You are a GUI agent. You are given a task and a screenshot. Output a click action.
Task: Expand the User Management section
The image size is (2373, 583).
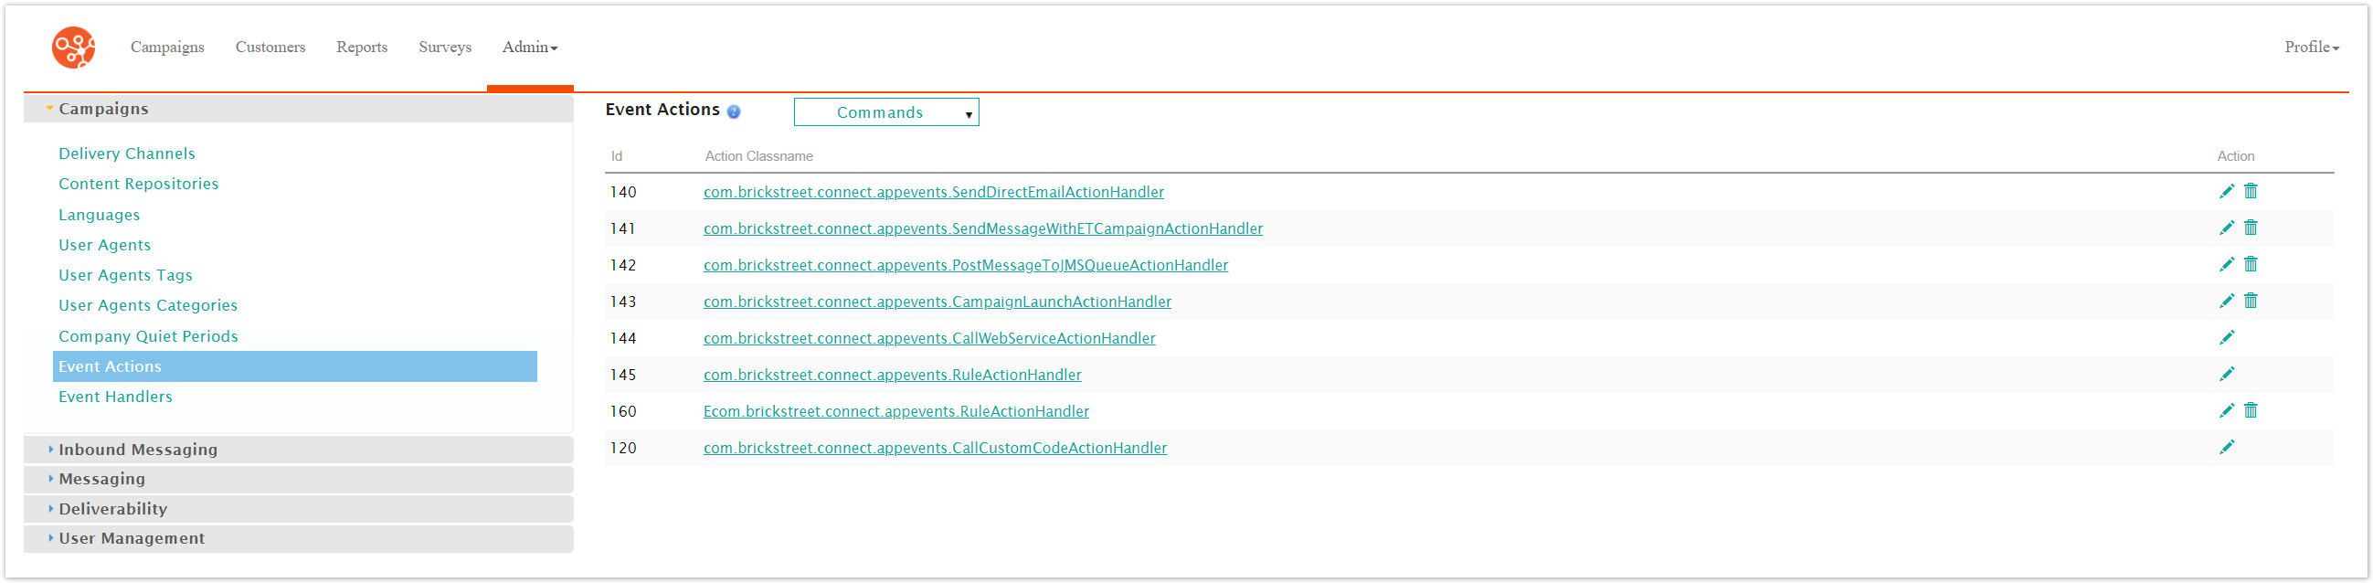click(132, 539)
